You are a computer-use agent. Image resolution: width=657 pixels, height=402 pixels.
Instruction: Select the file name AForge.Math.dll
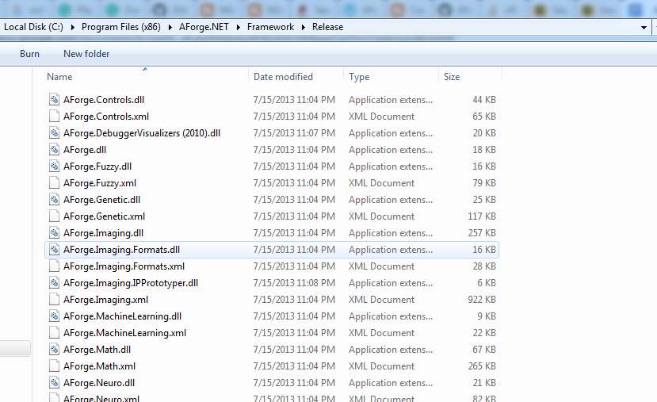point(97,350)
